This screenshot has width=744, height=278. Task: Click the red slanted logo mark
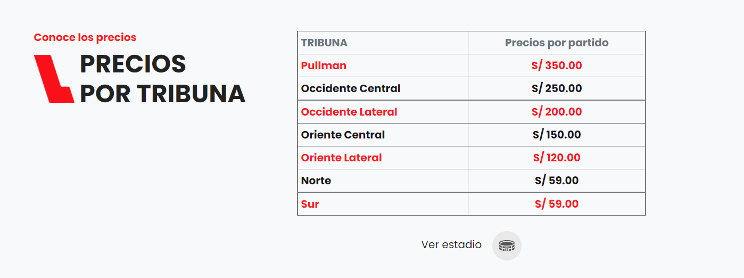54,78
